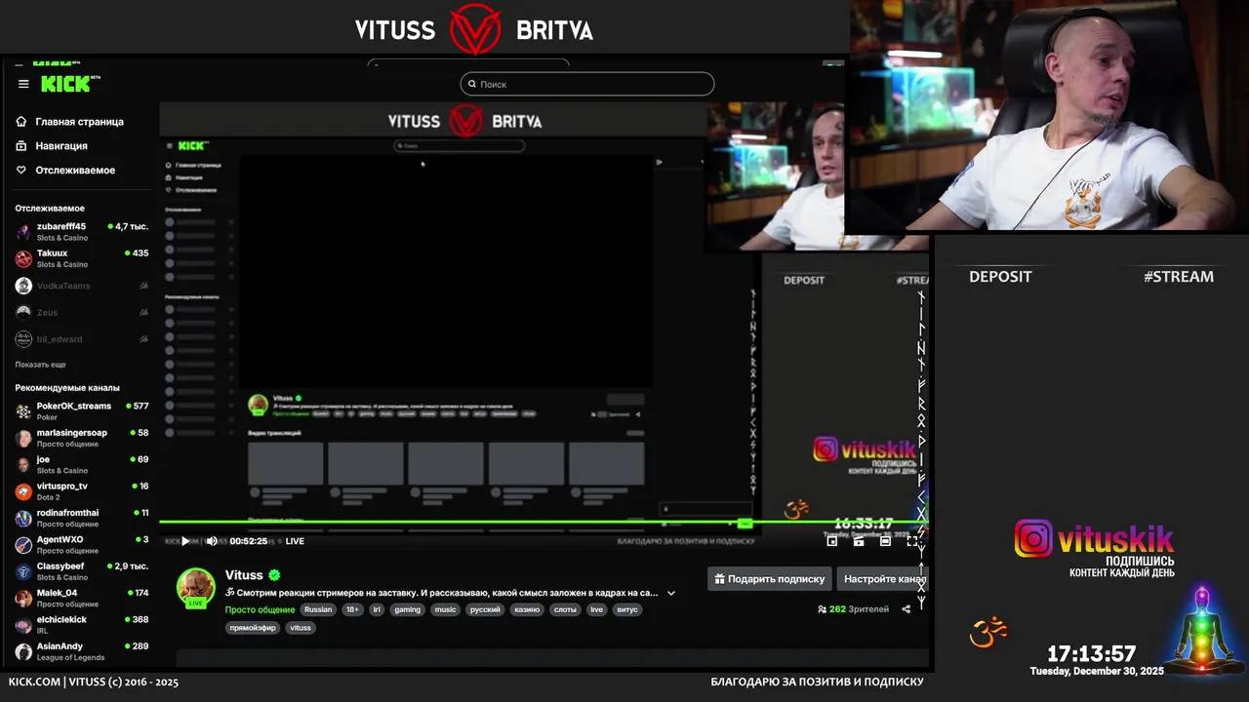Image resolution: width=1249 pixels, height=702 pixels.
Task: Click Подарить подписку button
Action: click(770, 579)
